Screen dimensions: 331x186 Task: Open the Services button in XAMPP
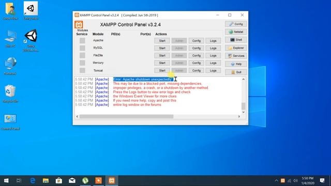(236, 56)
